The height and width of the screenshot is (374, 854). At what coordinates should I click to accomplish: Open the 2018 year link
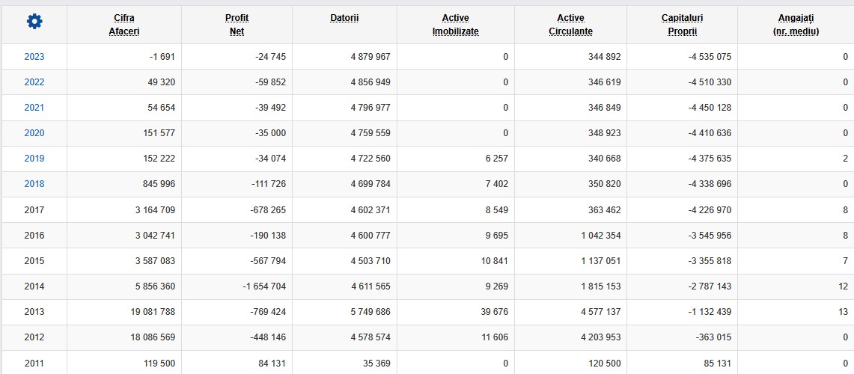pyautogui.click(x=34, y=184)
